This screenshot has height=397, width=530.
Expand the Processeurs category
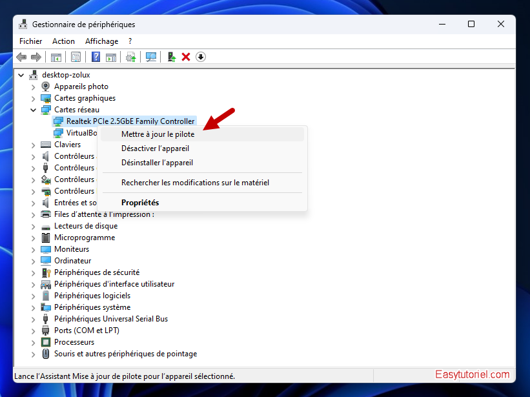click(x=33, y=343)
